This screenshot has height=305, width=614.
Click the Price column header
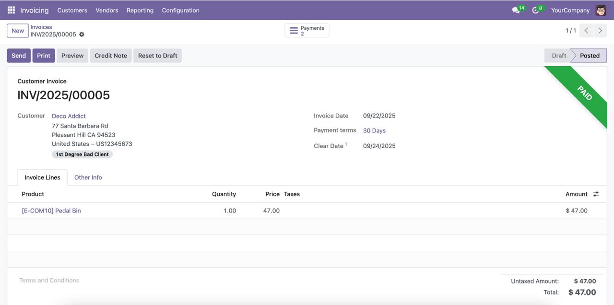point(272,194)
